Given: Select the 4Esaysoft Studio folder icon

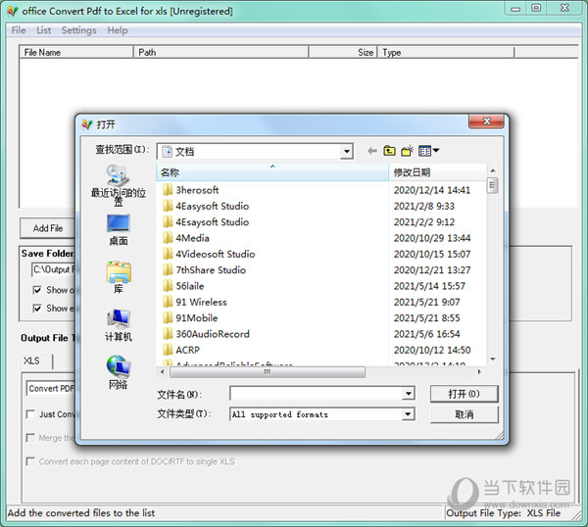Looking at the screenshot, I should pos(168,222).
